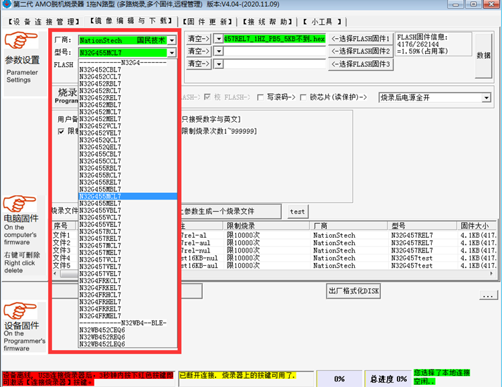Select N32G455MEL7 from model list
This screenshot has width=502, height=387.
pyautogui.click(x=127, y=204)
